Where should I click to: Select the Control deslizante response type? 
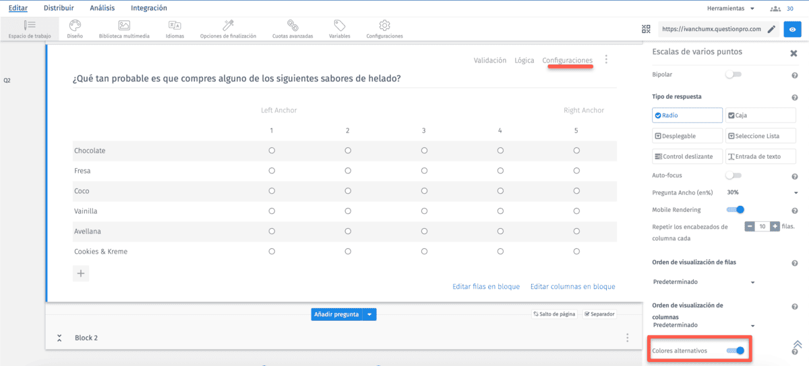[688, 156]
